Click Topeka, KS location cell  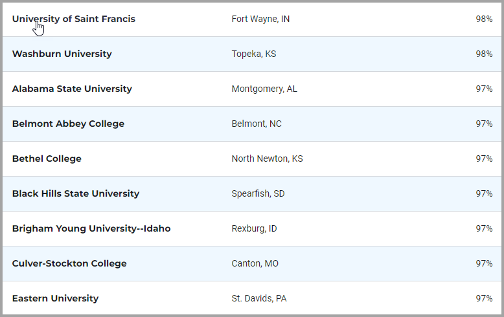[x=254, y=54]
